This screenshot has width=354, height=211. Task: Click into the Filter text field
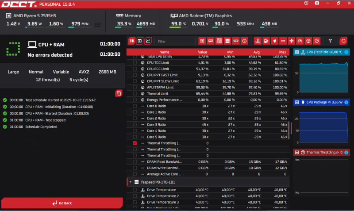tap(175, 42)
